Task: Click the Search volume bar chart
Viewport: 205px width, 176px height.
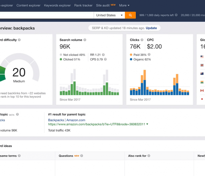Action: point(89,82)
